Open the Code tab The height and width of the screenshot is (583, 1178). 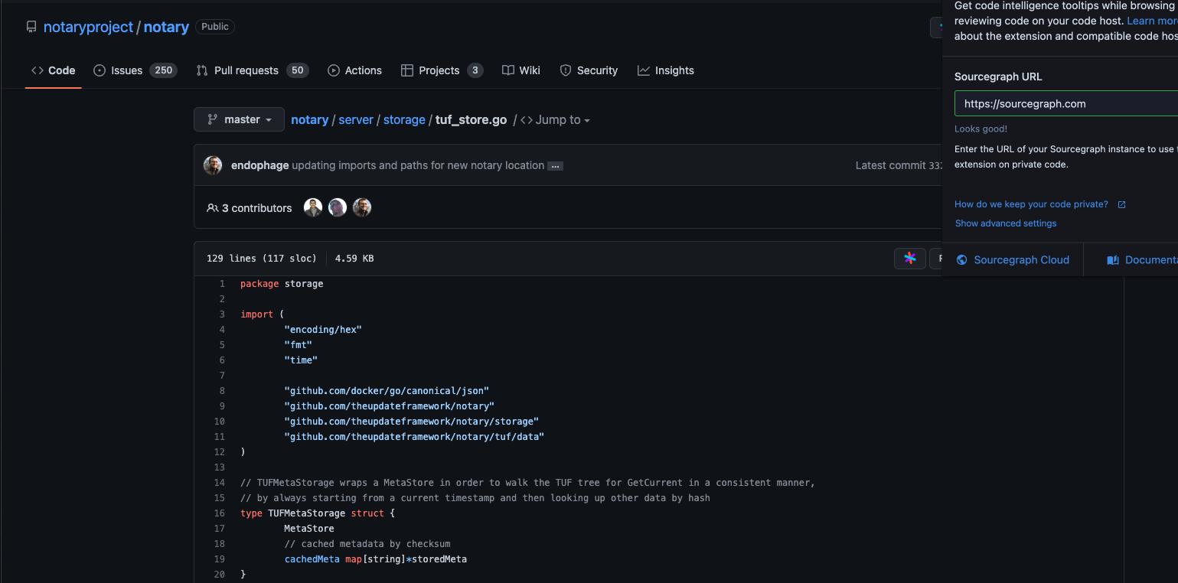[53, 70]
